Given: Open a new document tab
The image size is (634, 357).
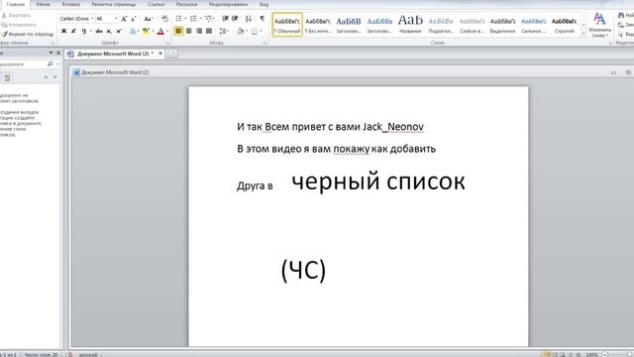Looking at the screenshot, I should [x=171, y=54].
